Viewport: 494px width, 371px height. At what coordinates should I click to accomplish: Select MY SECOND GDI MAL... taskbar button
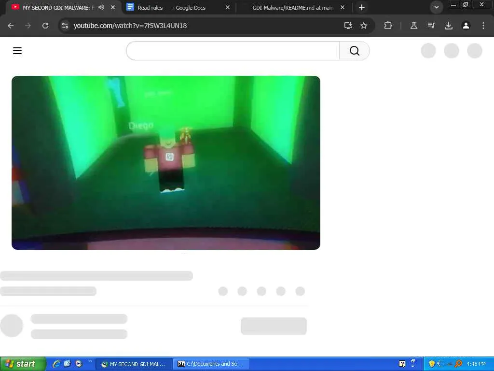(134, 364)
